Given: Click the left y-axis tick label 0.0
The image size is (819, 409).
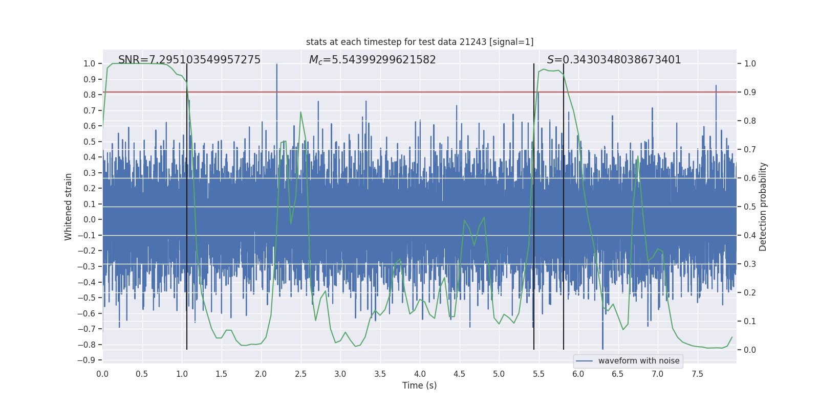Looking at the screenshot, I should (89, 220).
